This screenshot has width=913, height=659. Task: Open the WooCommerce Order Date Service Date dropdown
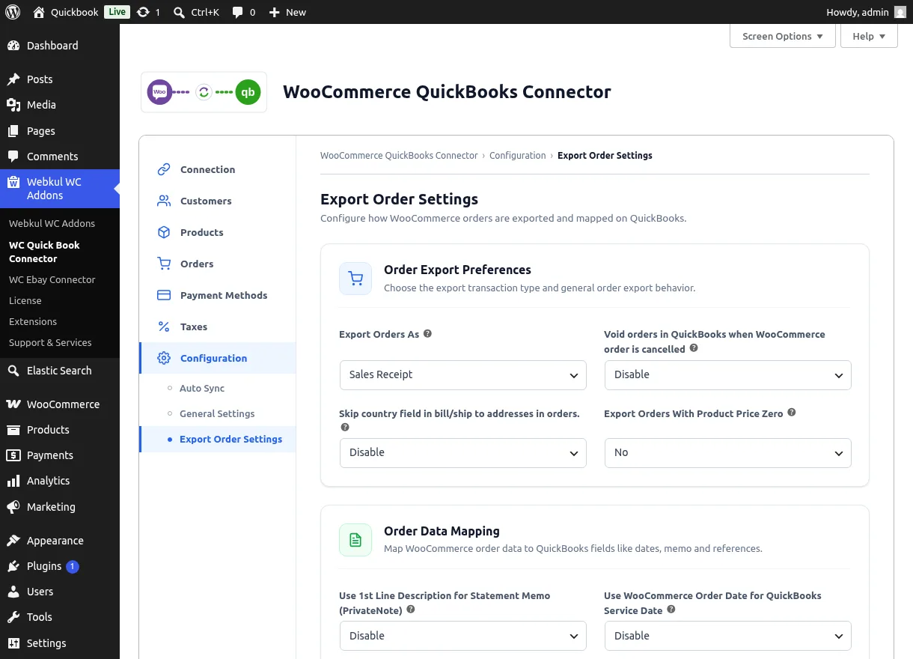(x=728, y=636)
